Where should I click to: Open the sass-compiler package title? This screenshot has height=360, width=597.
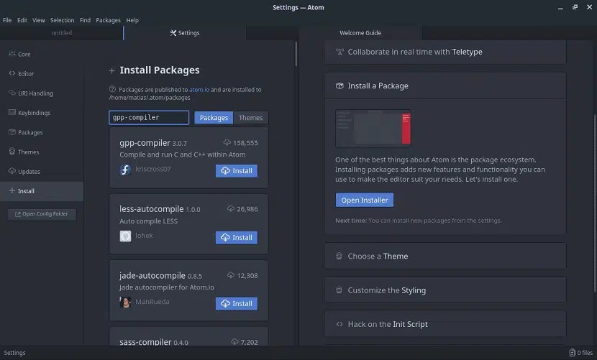(x=145, y=342)
